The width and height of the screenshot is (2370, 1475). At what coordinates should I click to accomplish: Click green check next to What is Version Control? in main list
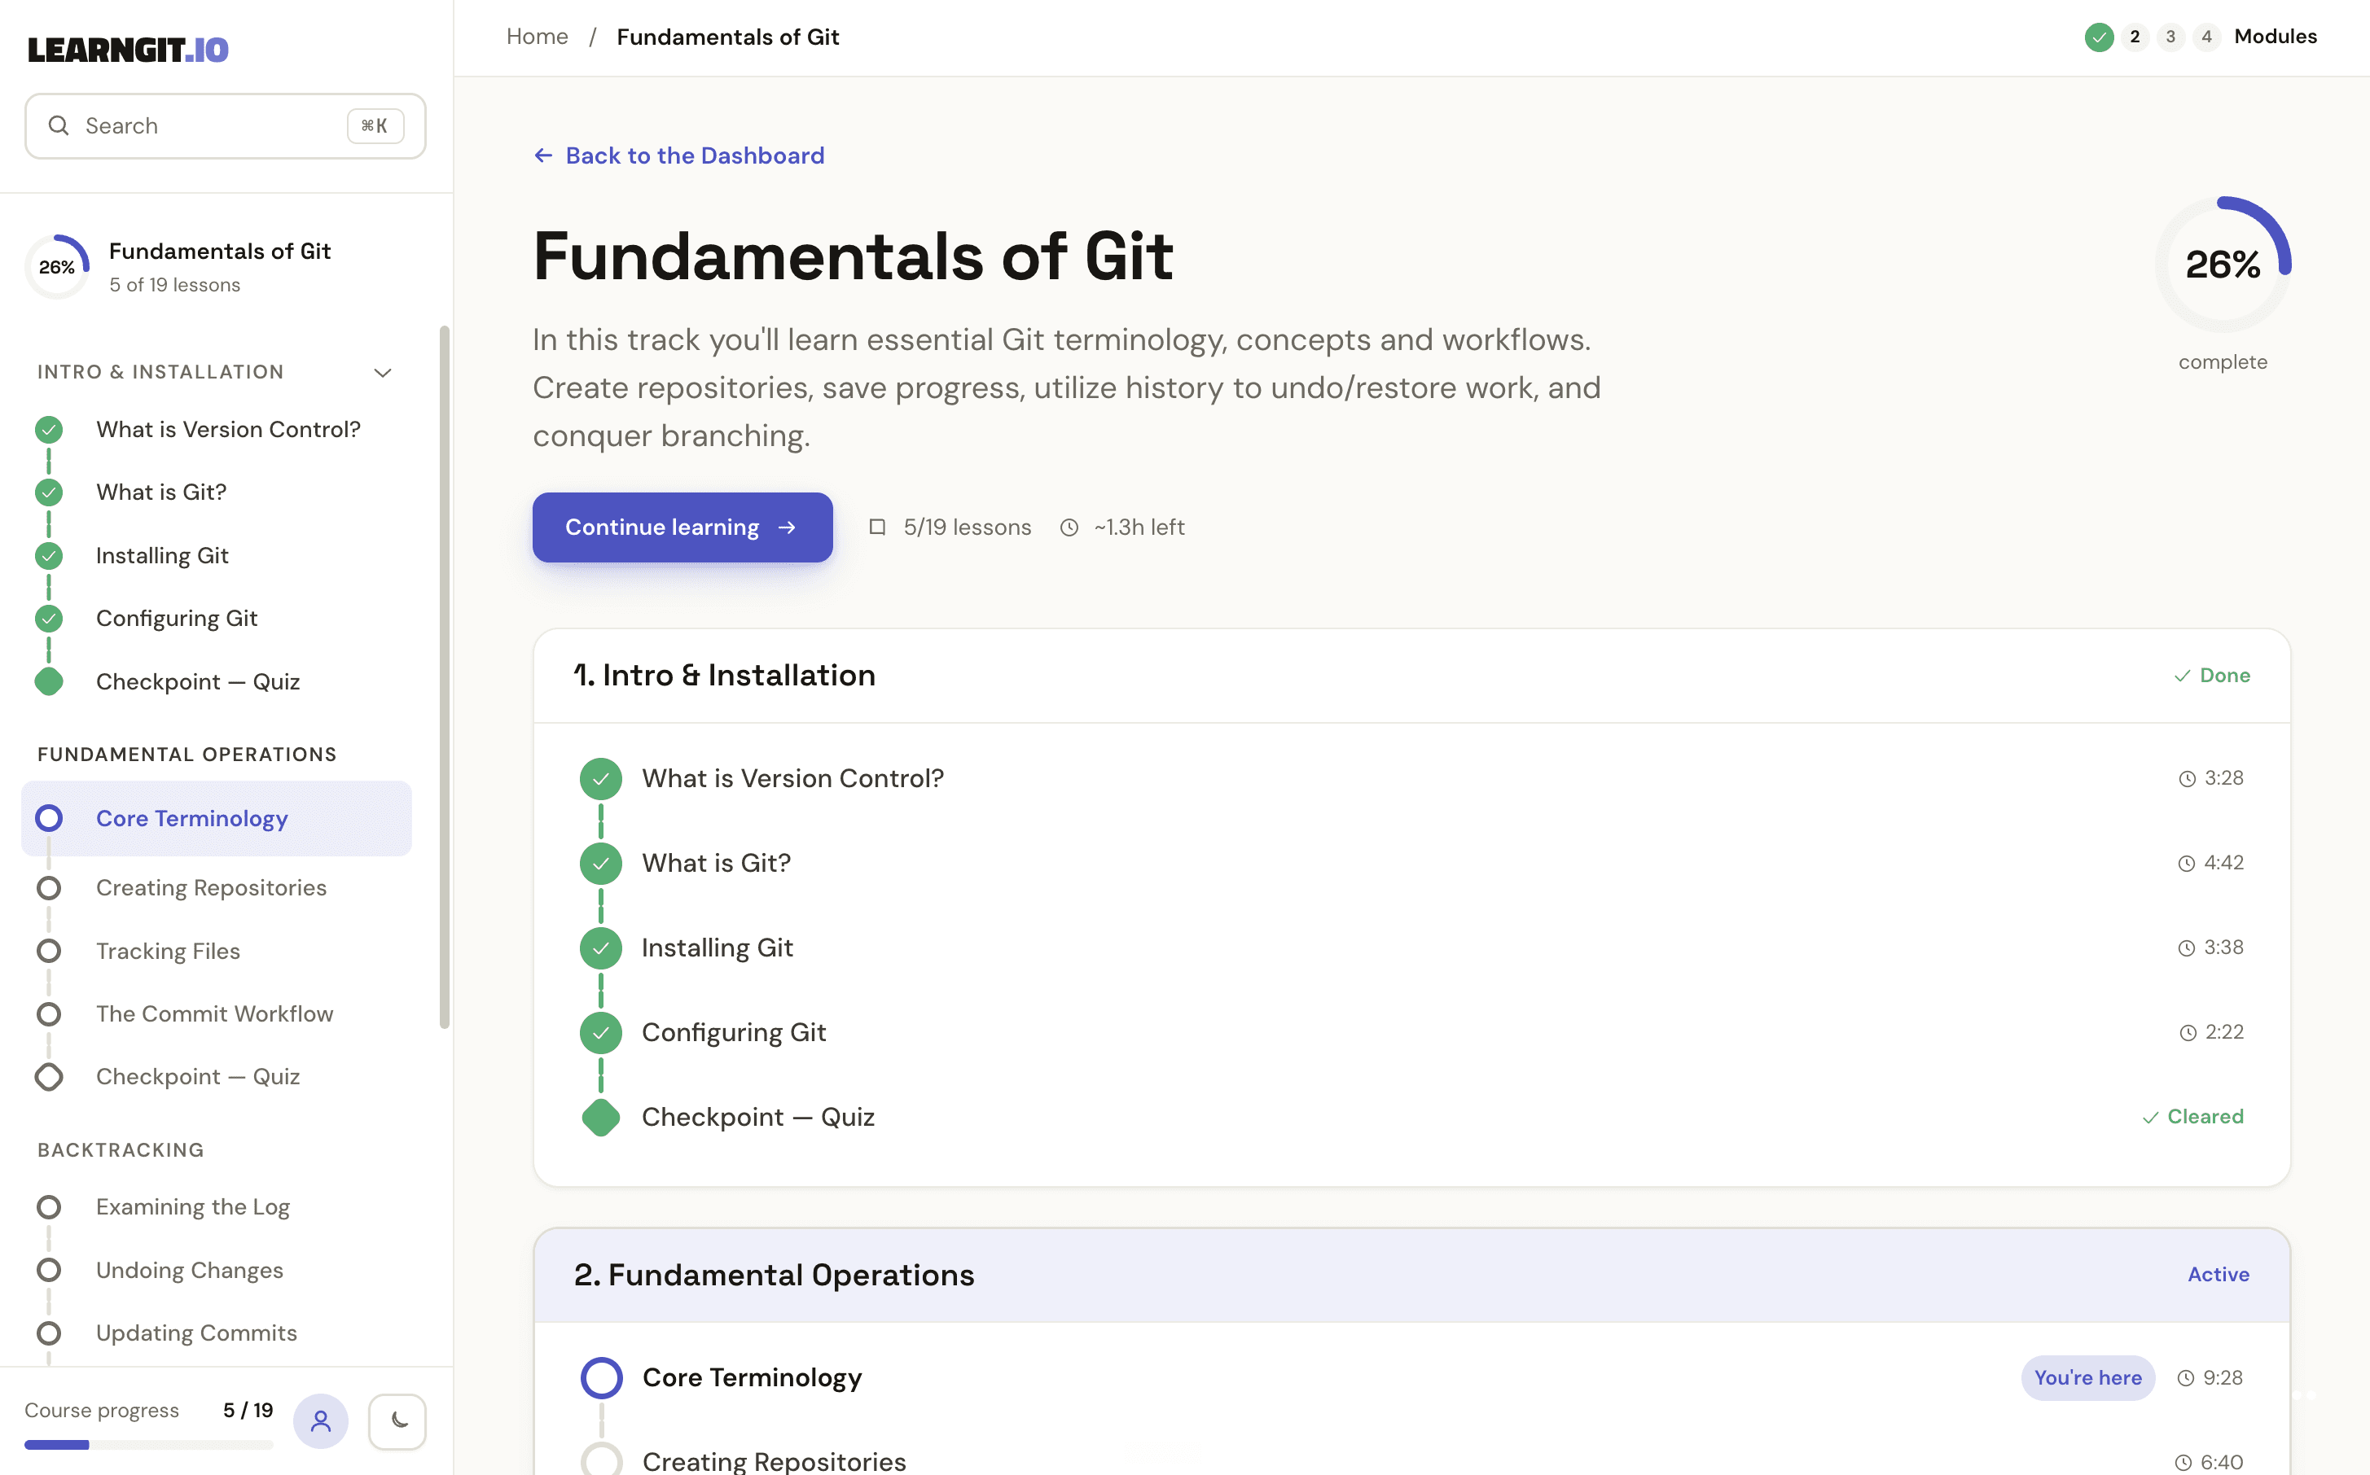coord(601,778)
